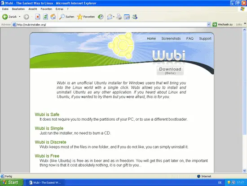Click the page icon in address bar
The width and height of the screenshot is (247, 186).
pyautogui.click(x=14, y=24)
